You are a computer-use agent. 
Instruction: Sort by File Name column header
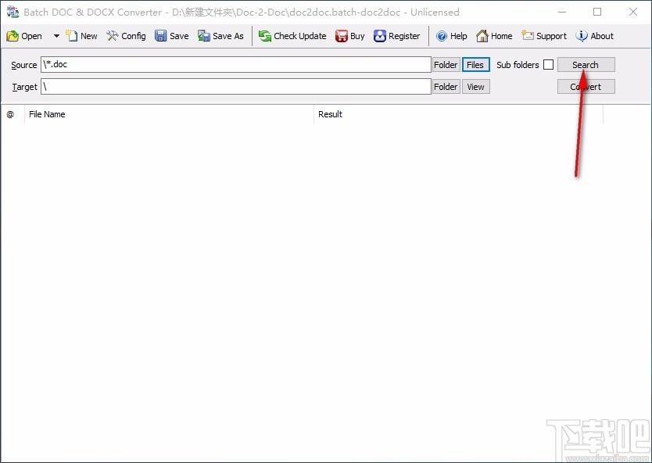[169, 114]
